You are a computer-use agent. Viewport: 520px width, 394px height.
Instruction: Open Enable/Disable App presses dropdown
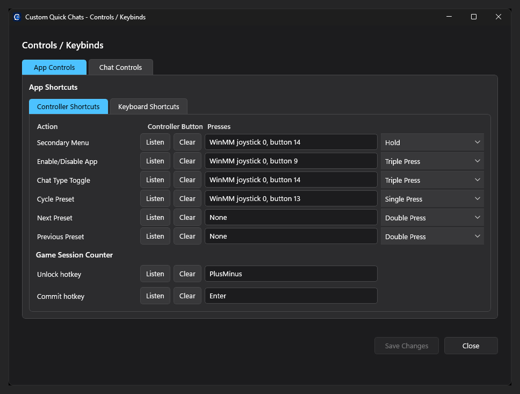click(x=432, y=161)
